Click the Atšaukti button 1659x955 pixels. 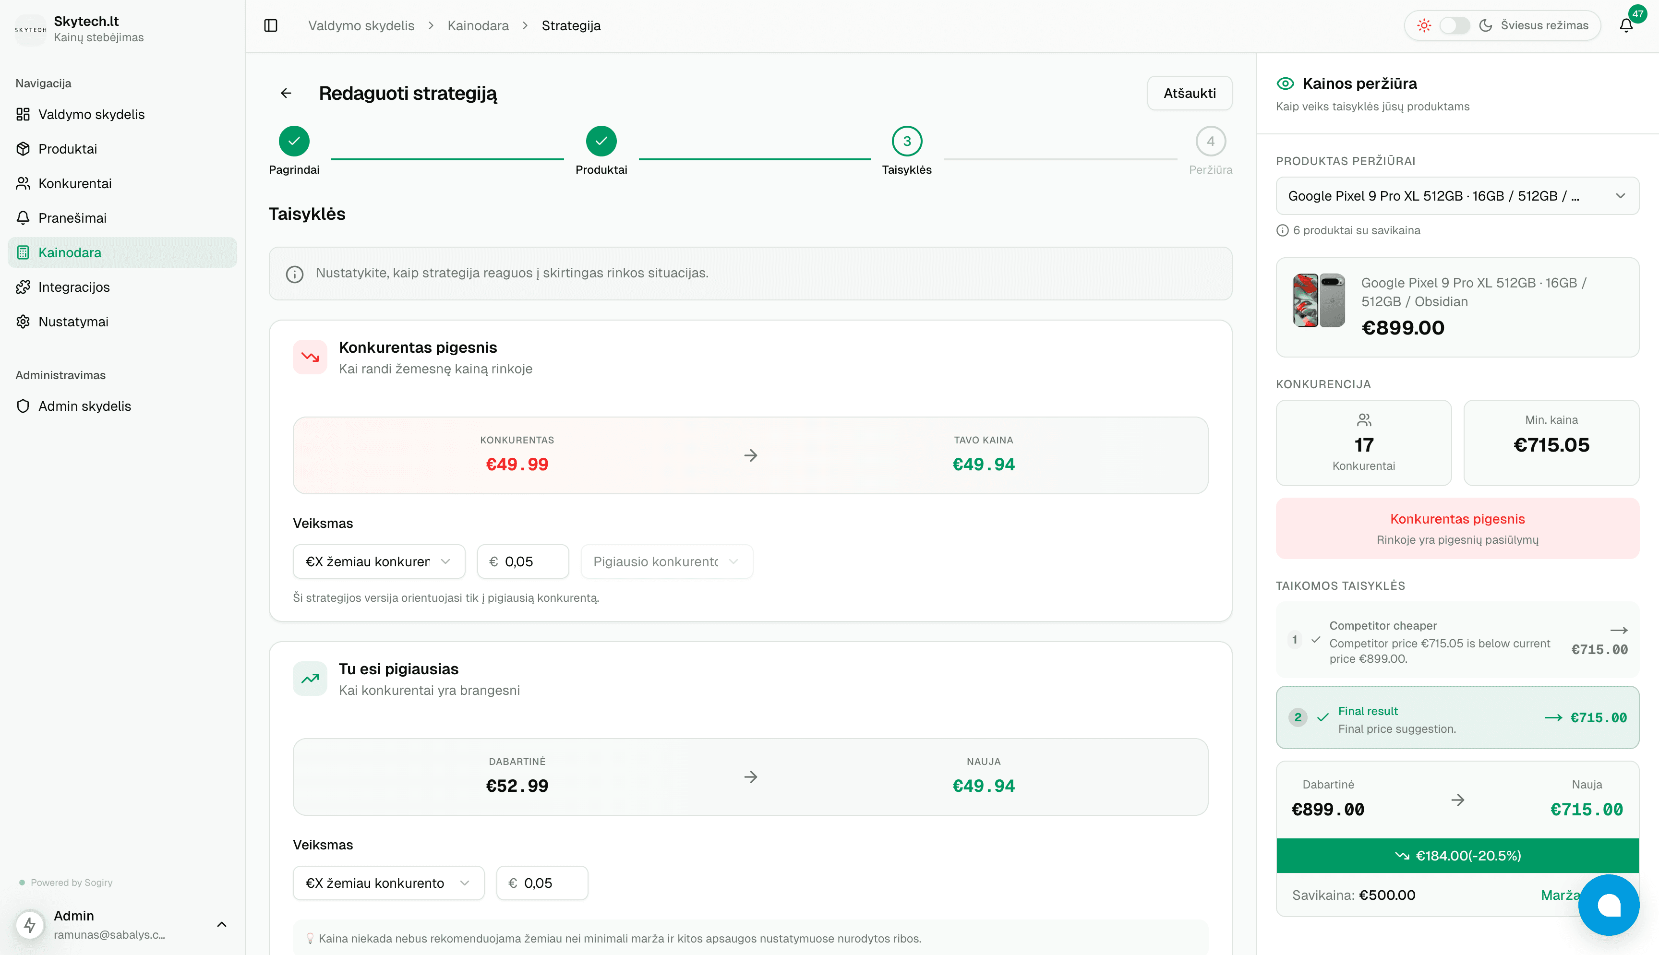click(x=1190, y=93)
